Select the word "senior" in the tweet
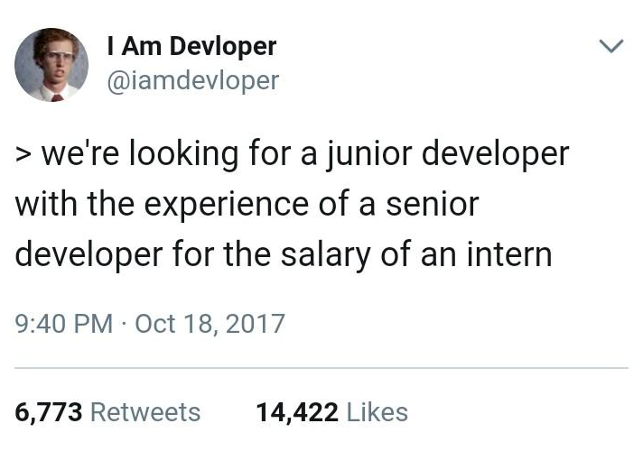This screenshot has height=451, width=643. pos(433,205)
